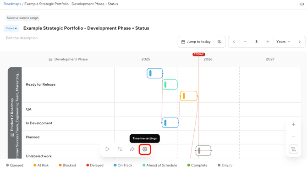The width and height of the screenshot is (307, 171).
Task: Click Select a team to assign
Action: click(23, 18)
